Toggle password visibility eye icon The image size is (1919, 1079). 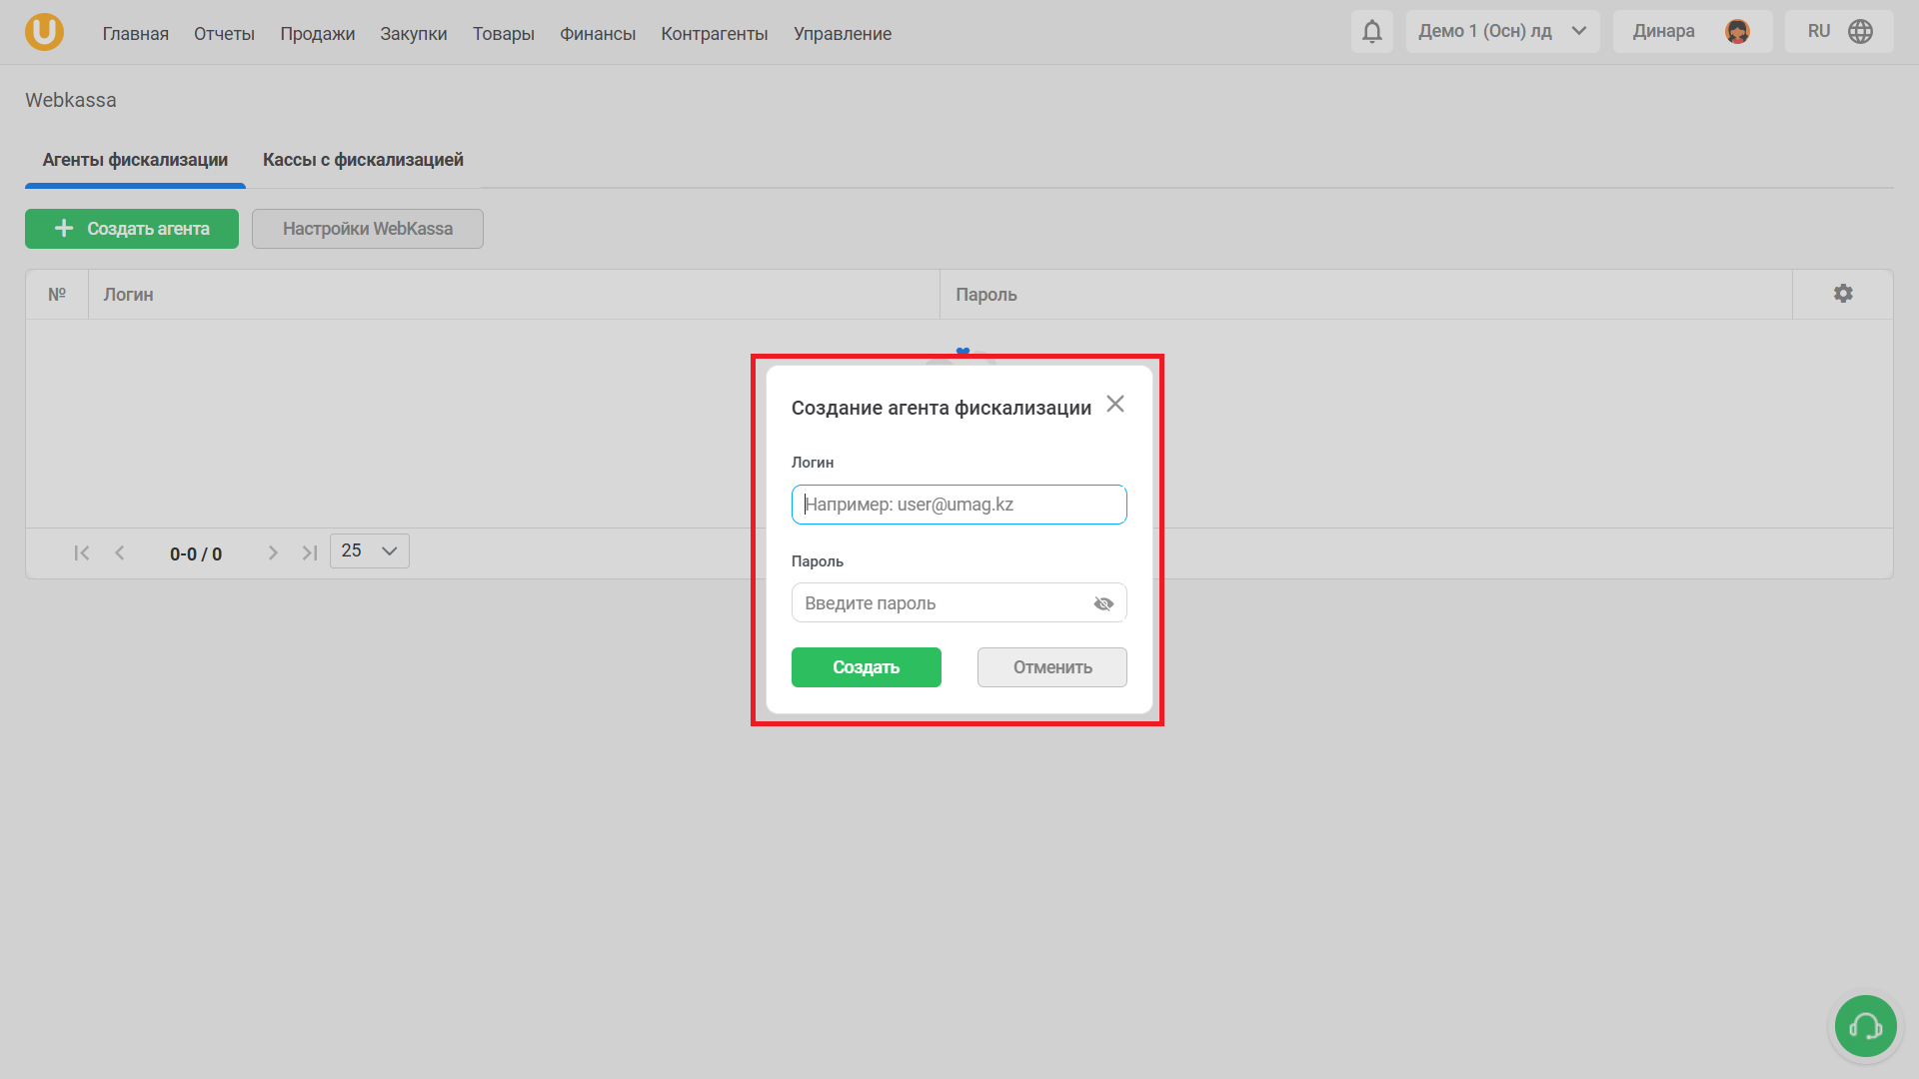[1103, 604]
